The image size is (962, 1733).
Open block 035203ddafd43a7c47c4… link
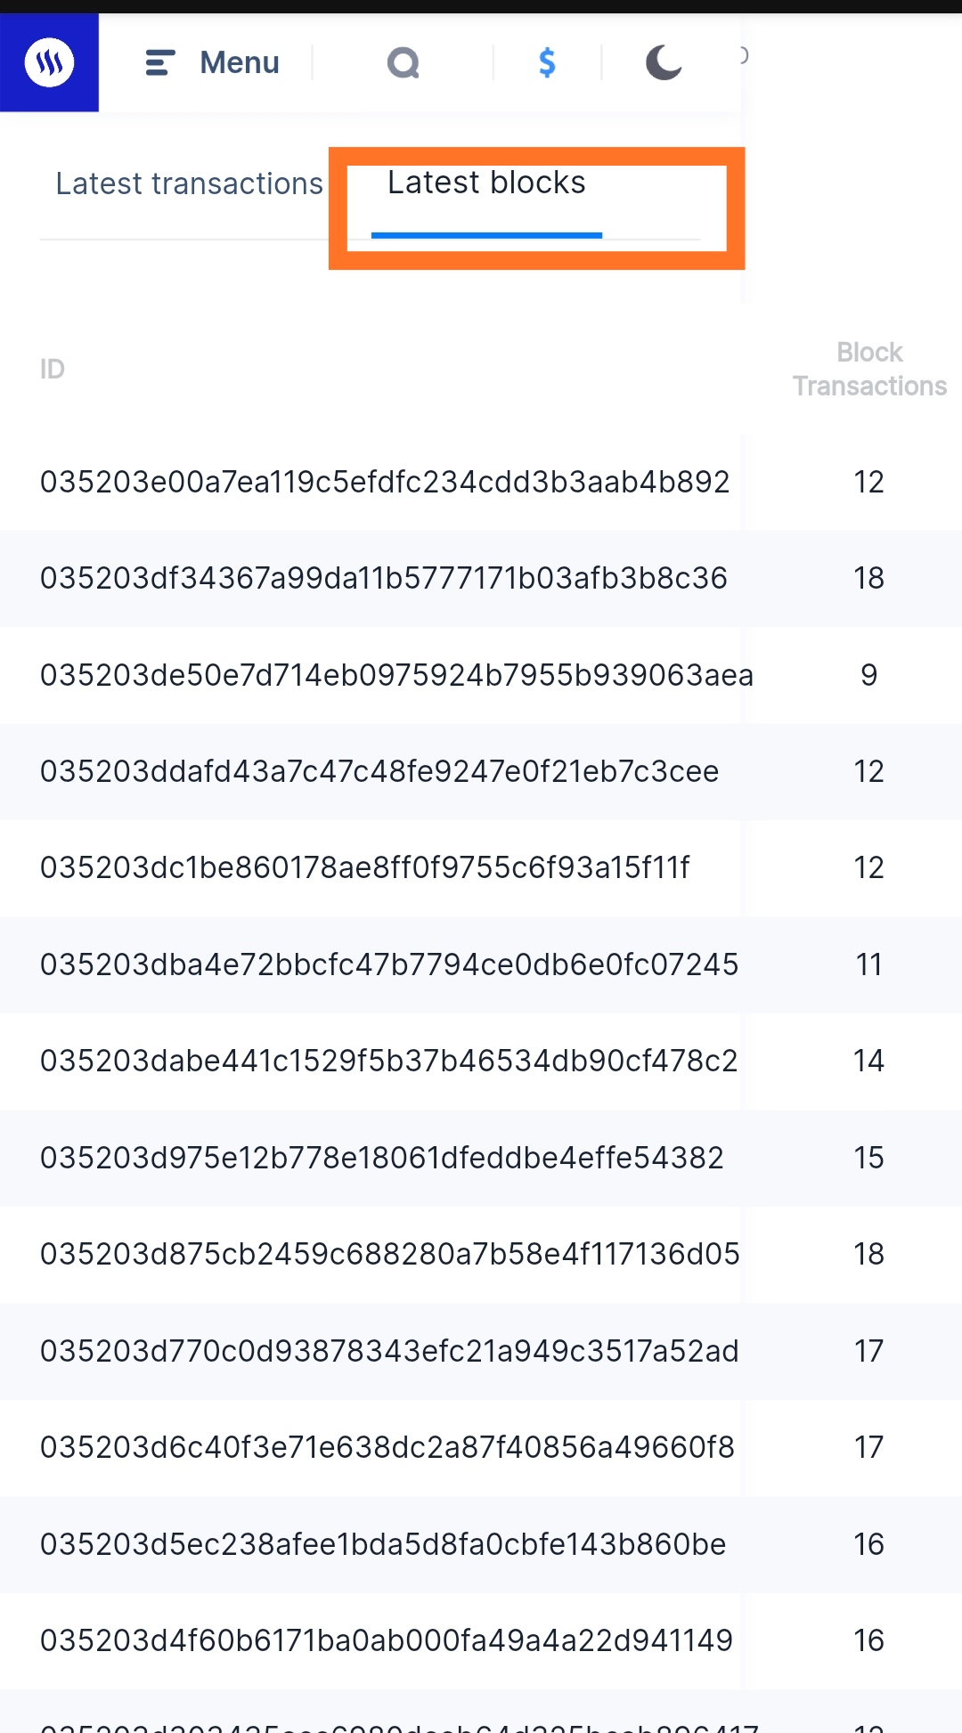379,771
